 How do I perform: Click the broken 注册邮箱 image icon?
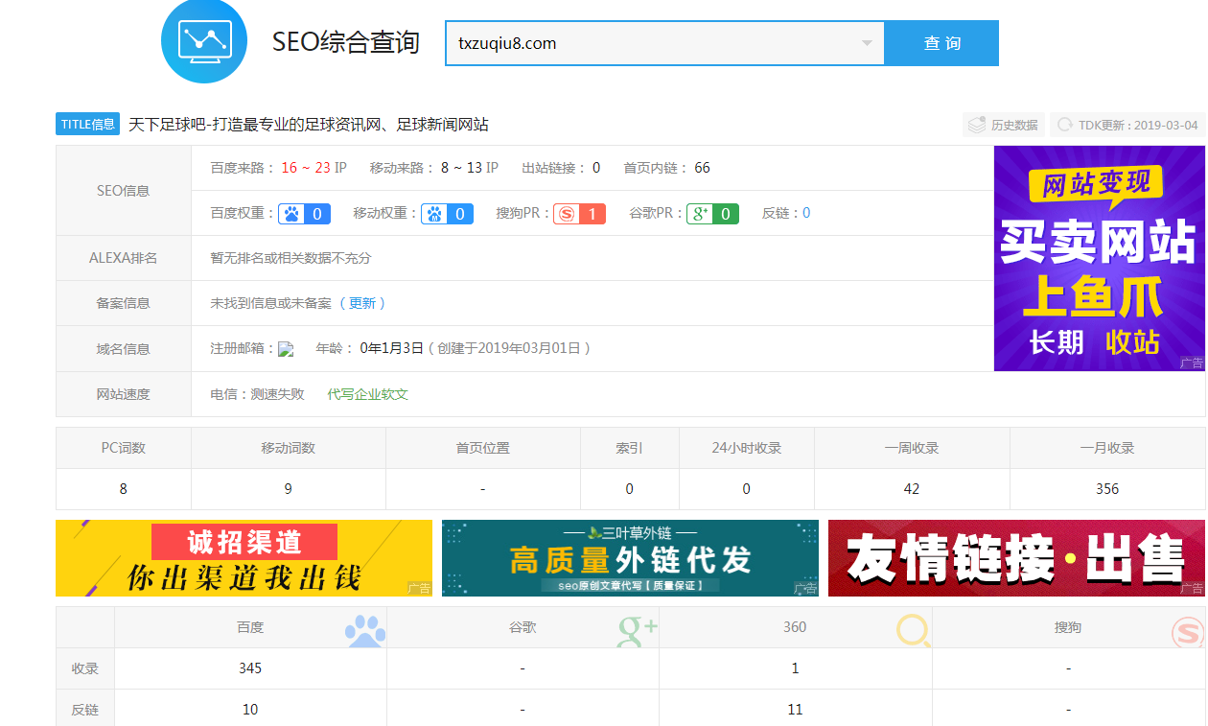(x=286, y=349)
